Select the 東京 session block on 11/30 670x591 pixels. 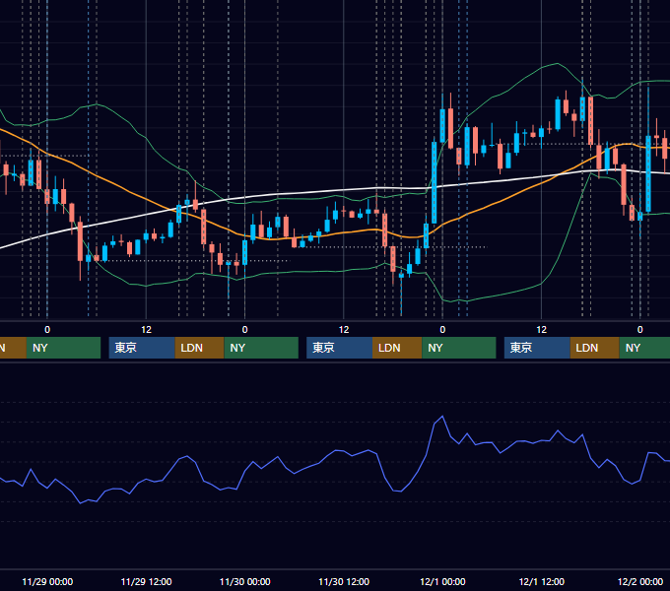coord(339,348)
